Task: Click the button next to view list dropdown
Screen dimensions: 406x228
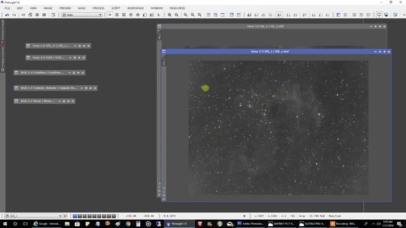Action: pos(65,216)
